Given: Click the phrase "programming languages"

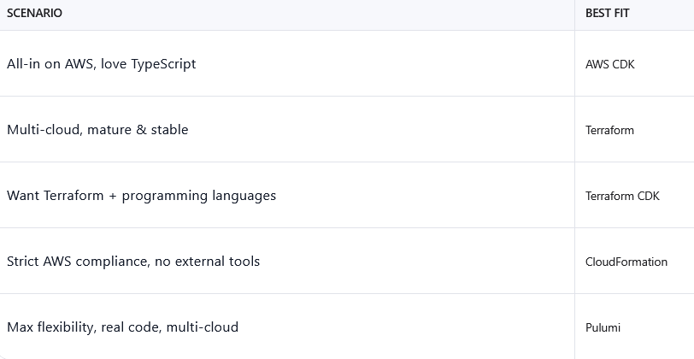Looking at the screenshot, I should coord(199,196).
